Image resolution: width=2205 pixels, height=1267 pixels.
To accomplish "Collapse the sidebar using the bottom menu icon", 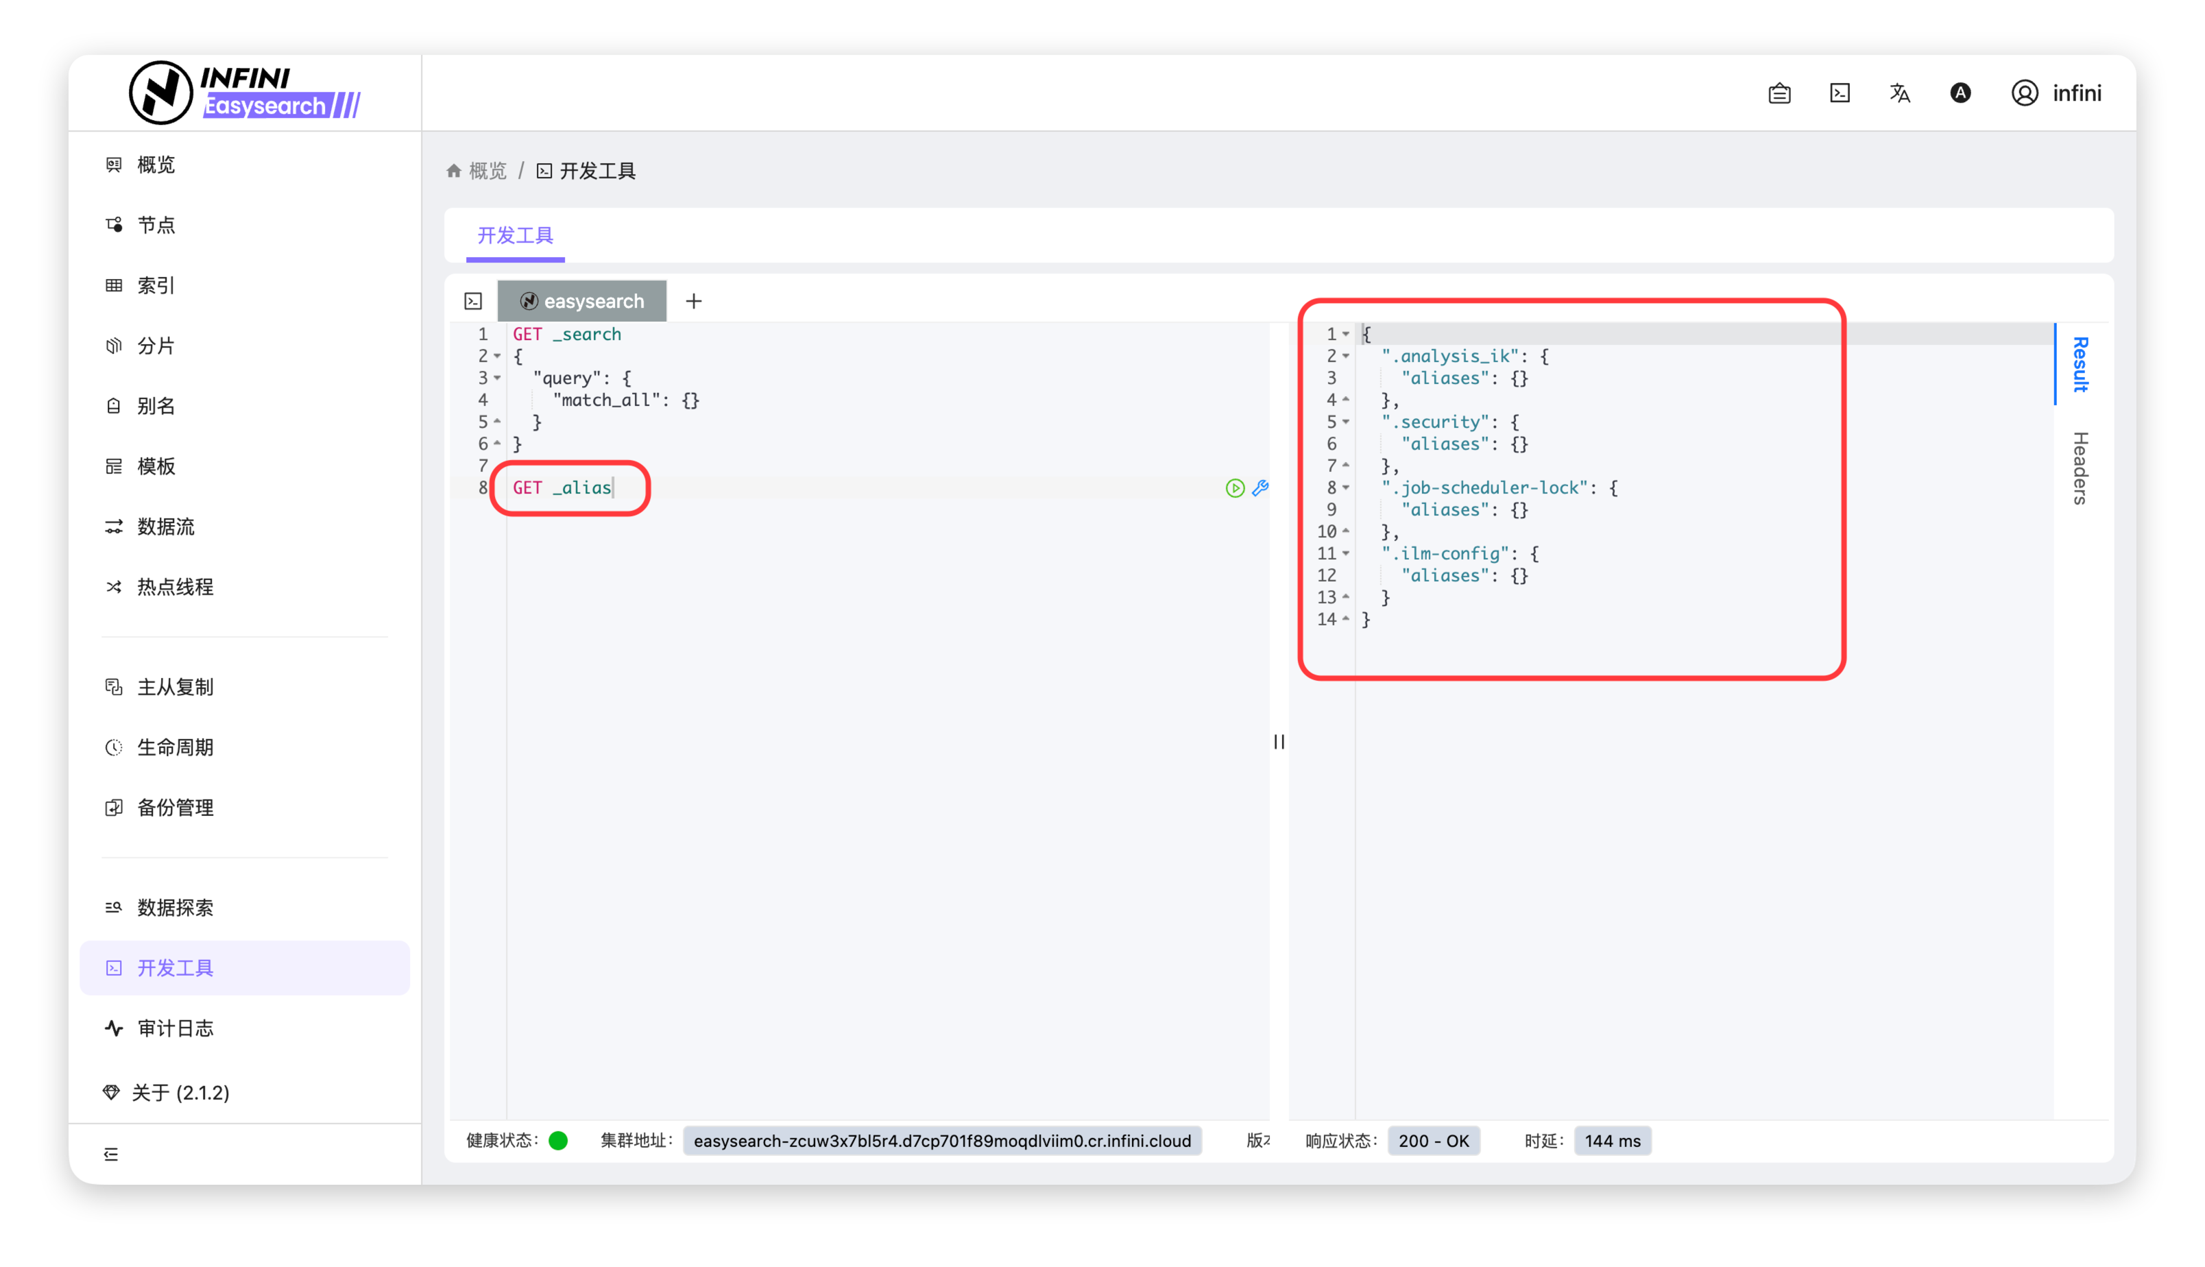I will [111, 1154].
